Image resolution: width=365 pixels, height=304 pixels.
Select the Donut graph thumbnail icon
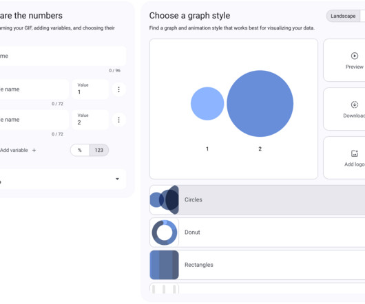pyautogui.click(x=165, y=232)
